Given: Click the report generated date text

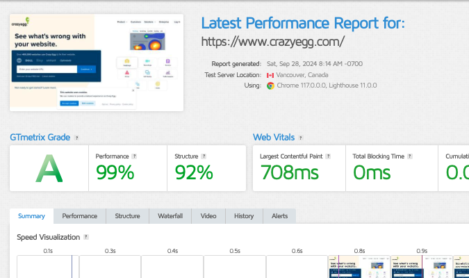Looking at the screenshot, I should click(x=315, y=64).
